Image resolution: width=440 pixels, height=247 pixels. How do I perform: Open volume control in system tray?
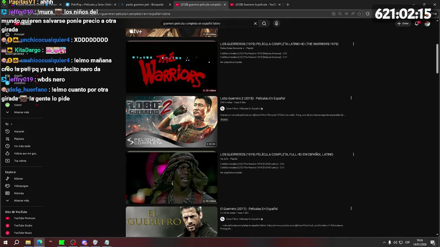click(395, 243)
